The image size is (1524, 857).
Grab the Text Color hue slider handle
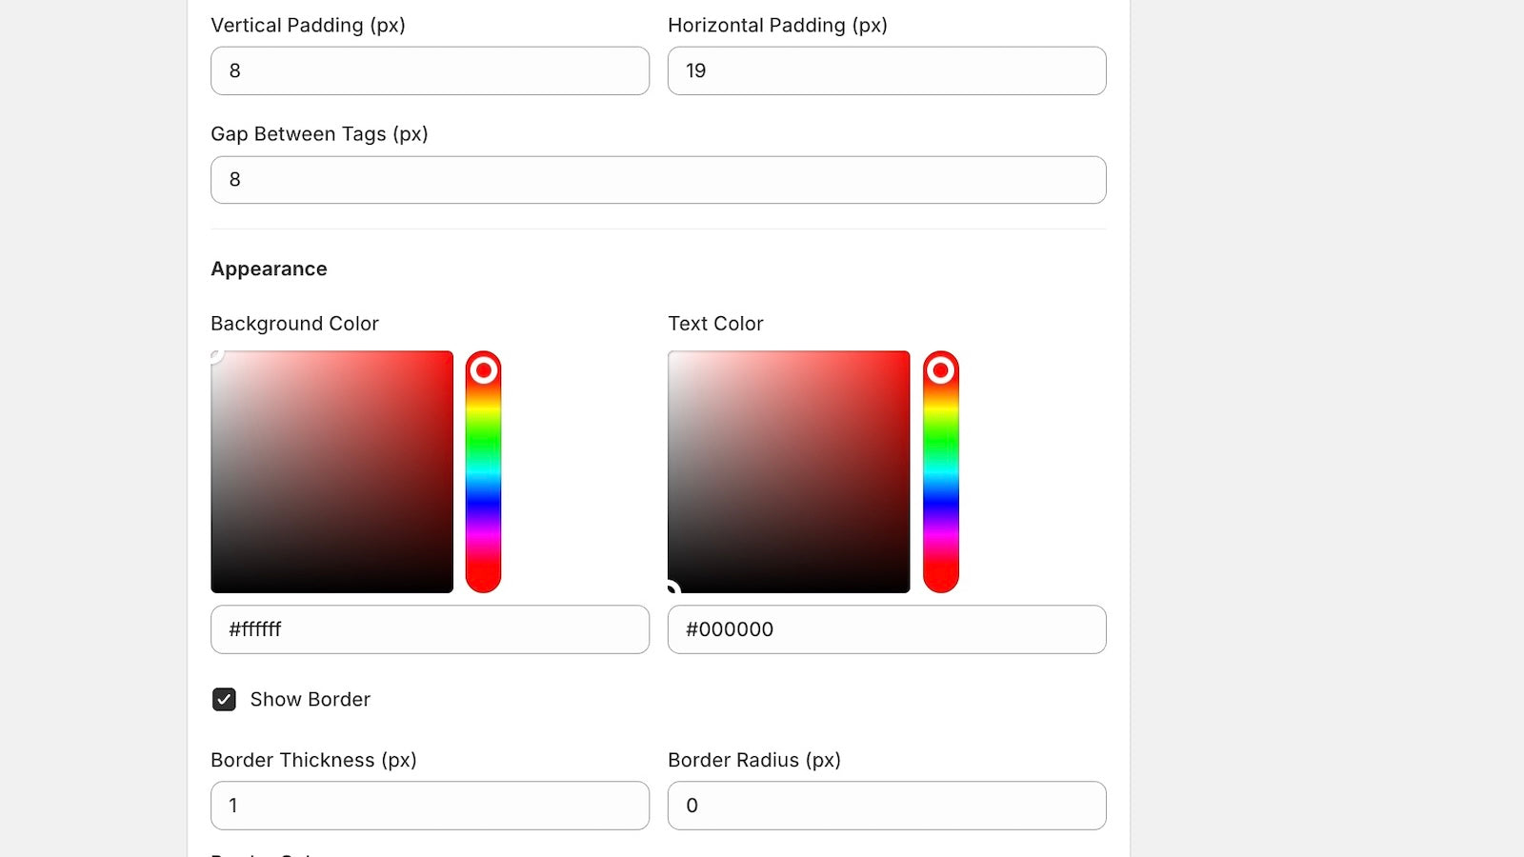941,369
